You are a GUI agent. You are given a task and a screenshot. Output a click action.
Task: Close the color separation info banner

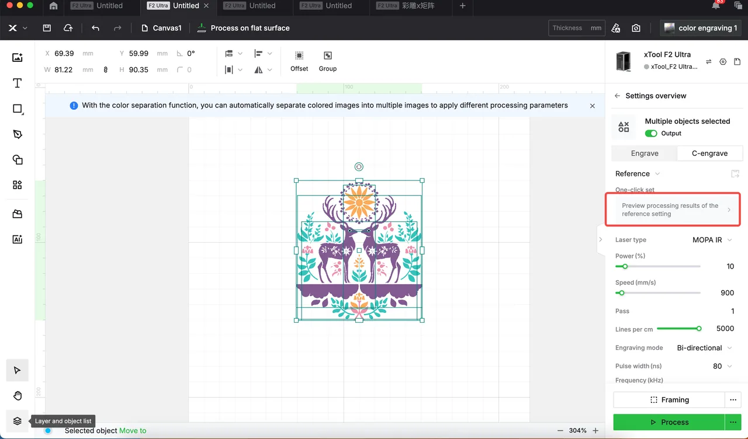click(593, 106)
